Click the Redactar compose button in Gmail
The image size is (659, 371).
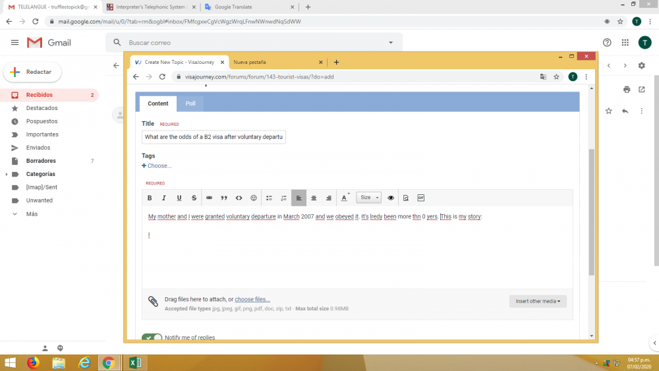(32, 72)
